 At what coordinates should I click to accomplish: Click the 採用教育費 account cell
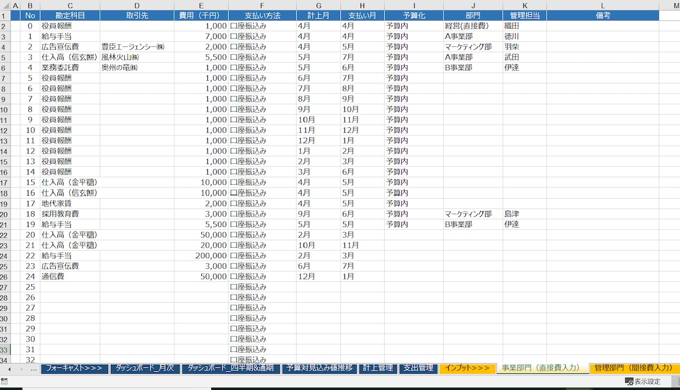70,214
